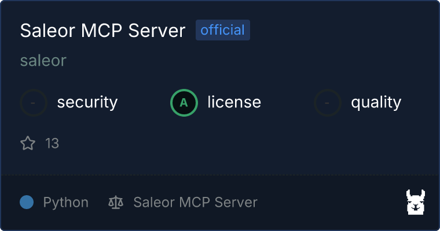
Task: Click the word MCP in the heading
Action: pos(101,30)
